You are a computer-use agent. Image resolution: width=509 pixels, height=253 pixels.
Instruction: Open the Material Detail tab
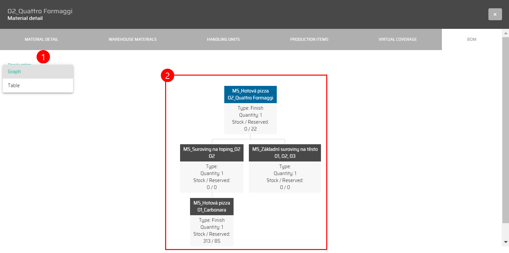(x=41, y=39)
